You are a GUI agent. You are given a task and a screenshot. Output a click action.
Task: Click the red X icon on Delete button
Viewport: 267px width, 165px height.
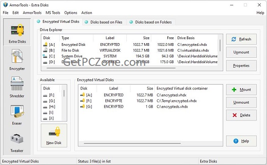(235, 115)
